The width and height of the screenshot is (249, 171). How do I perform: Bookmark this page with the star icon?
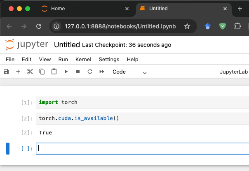[187, 26]
